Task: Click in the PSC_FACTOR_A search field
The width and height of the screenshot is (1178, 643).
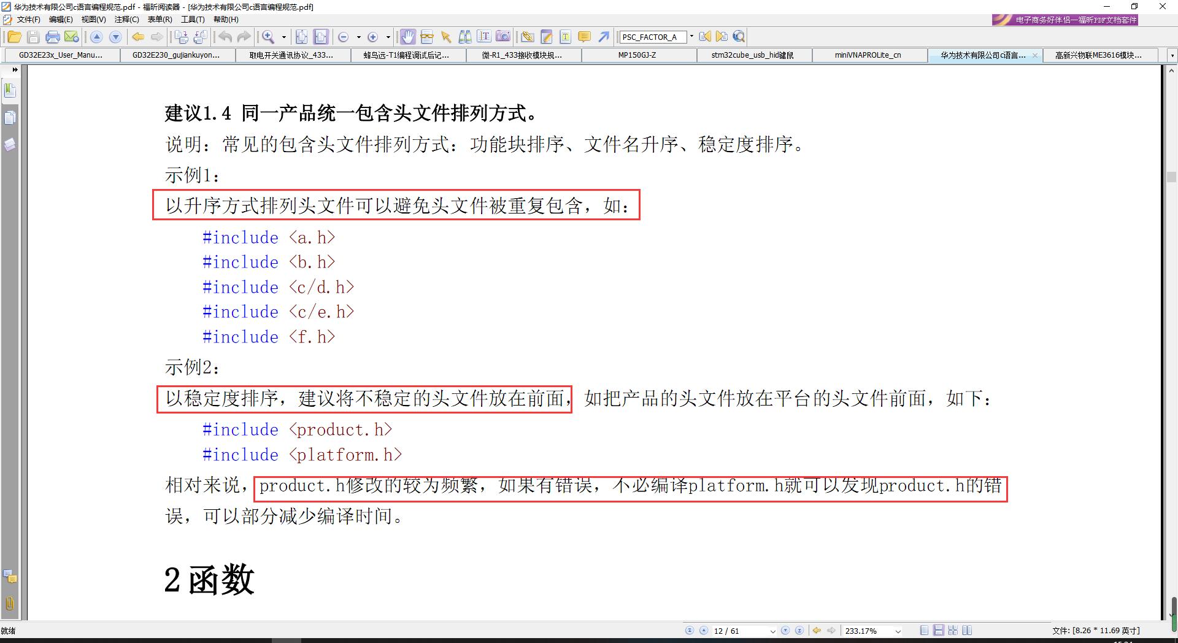Action: (652, 37)
